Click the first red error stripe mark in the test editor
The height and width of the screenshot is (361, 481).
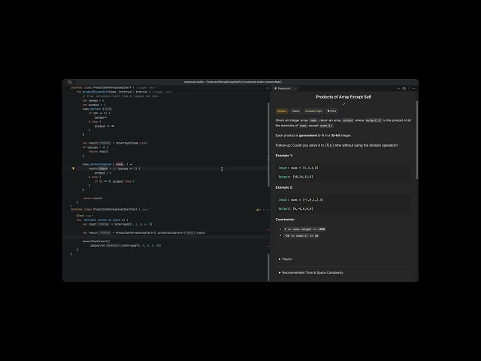click(x=268, y=229)
